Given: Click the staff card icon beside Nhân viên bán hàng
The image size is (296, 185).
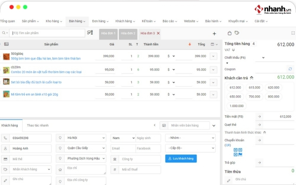Looking at the screenshot, I should click(164, 125).
